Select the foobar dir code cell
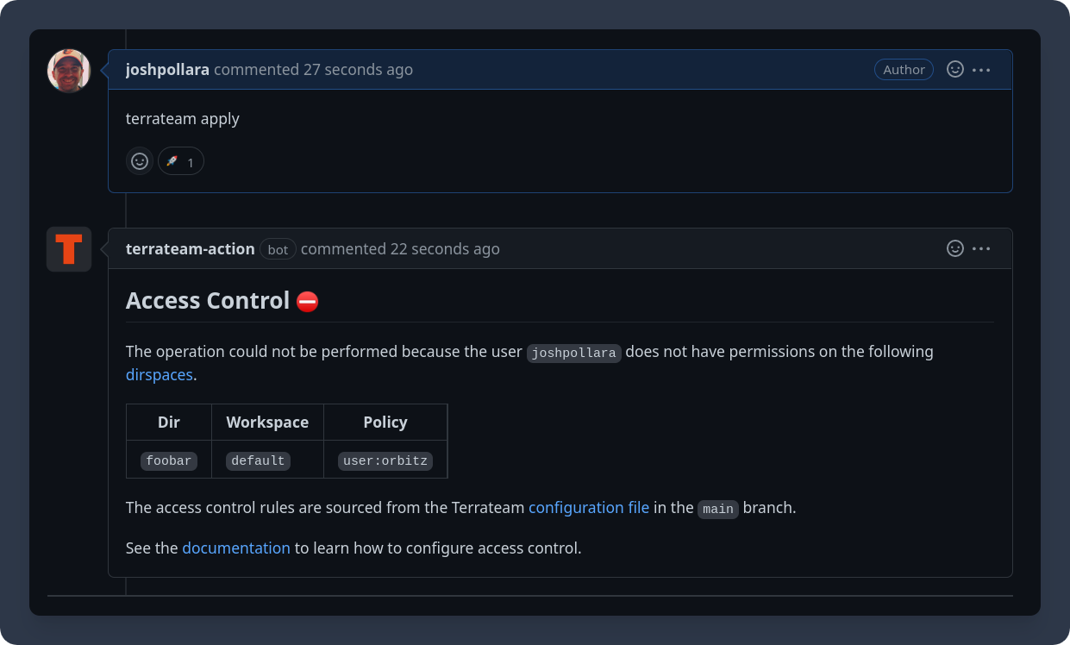The width and height of the screenshot is (1070, 645). (x=169, y=460)
